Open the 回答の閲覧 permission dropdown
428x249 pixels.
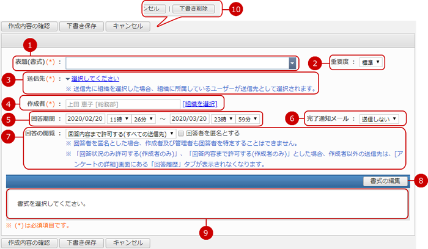120,133
